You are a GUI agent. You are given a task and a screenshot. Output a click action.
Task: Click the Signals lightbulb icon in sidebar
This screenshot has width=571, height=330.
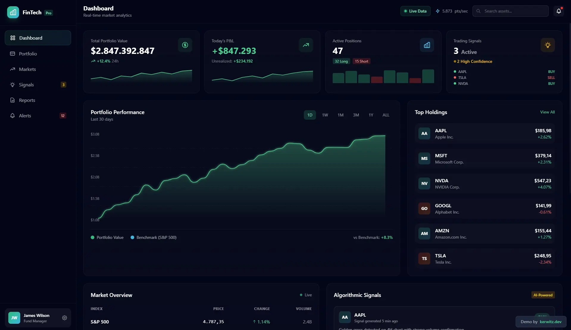(12, 85)
